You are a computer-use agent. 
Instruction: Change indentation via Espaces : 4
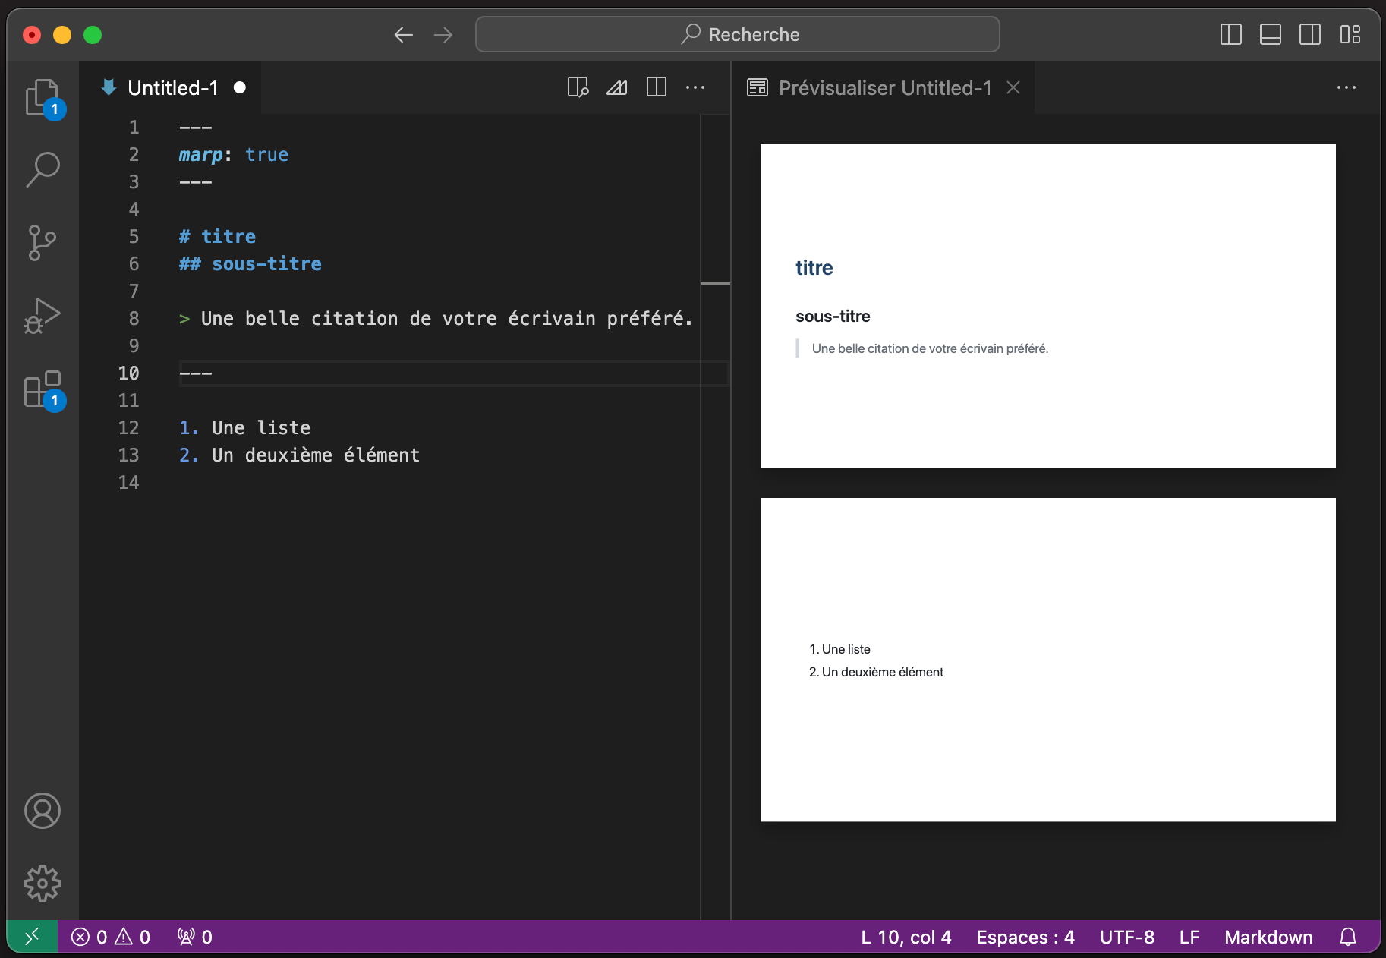point(1025,937)
